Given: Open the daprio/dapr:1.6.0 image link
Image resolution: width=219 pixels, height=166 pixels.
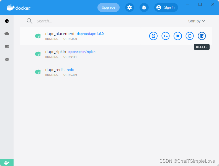Looking at the screenshot, I should pyautogui.click(x=90, y=34).
